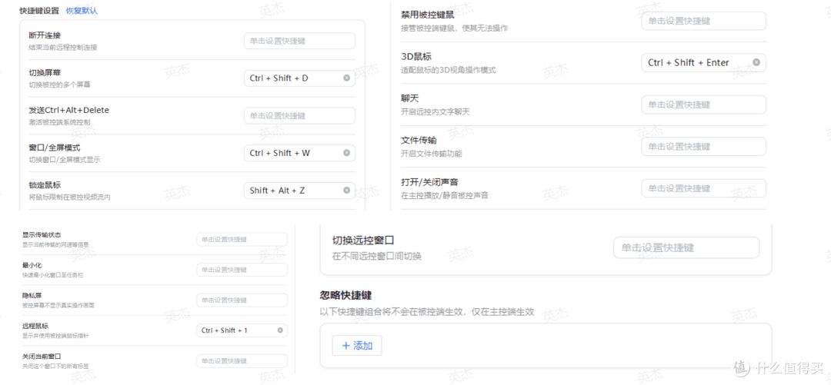Click the 3D鼠标 label
This screenshot has width=831, height=385.
[418, 56]
